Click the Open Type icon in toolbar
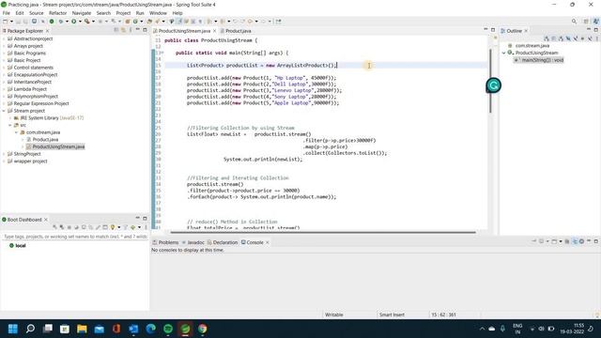The height and width of the screenshot is (338, 601). pos(149,22)
